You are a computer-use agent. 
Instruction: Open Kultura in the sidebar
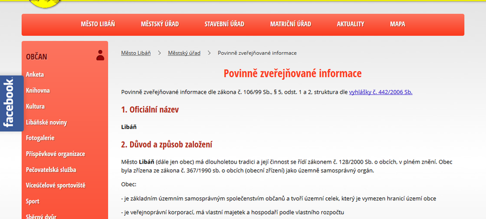point(35,107)
